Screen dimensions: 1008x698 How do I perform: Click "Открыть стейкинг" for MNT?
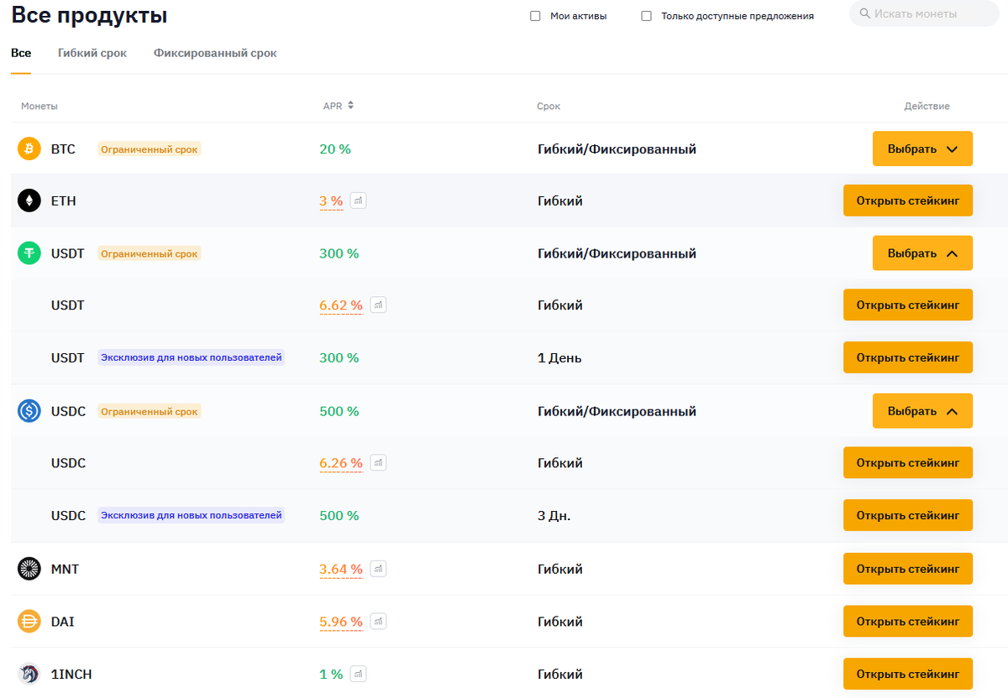click(x=907, y=569)
